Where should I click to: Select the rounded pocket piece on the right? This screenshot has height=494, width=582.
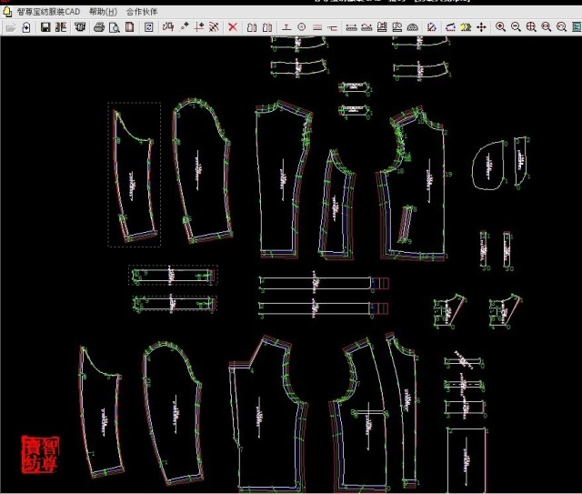(489, 165)
